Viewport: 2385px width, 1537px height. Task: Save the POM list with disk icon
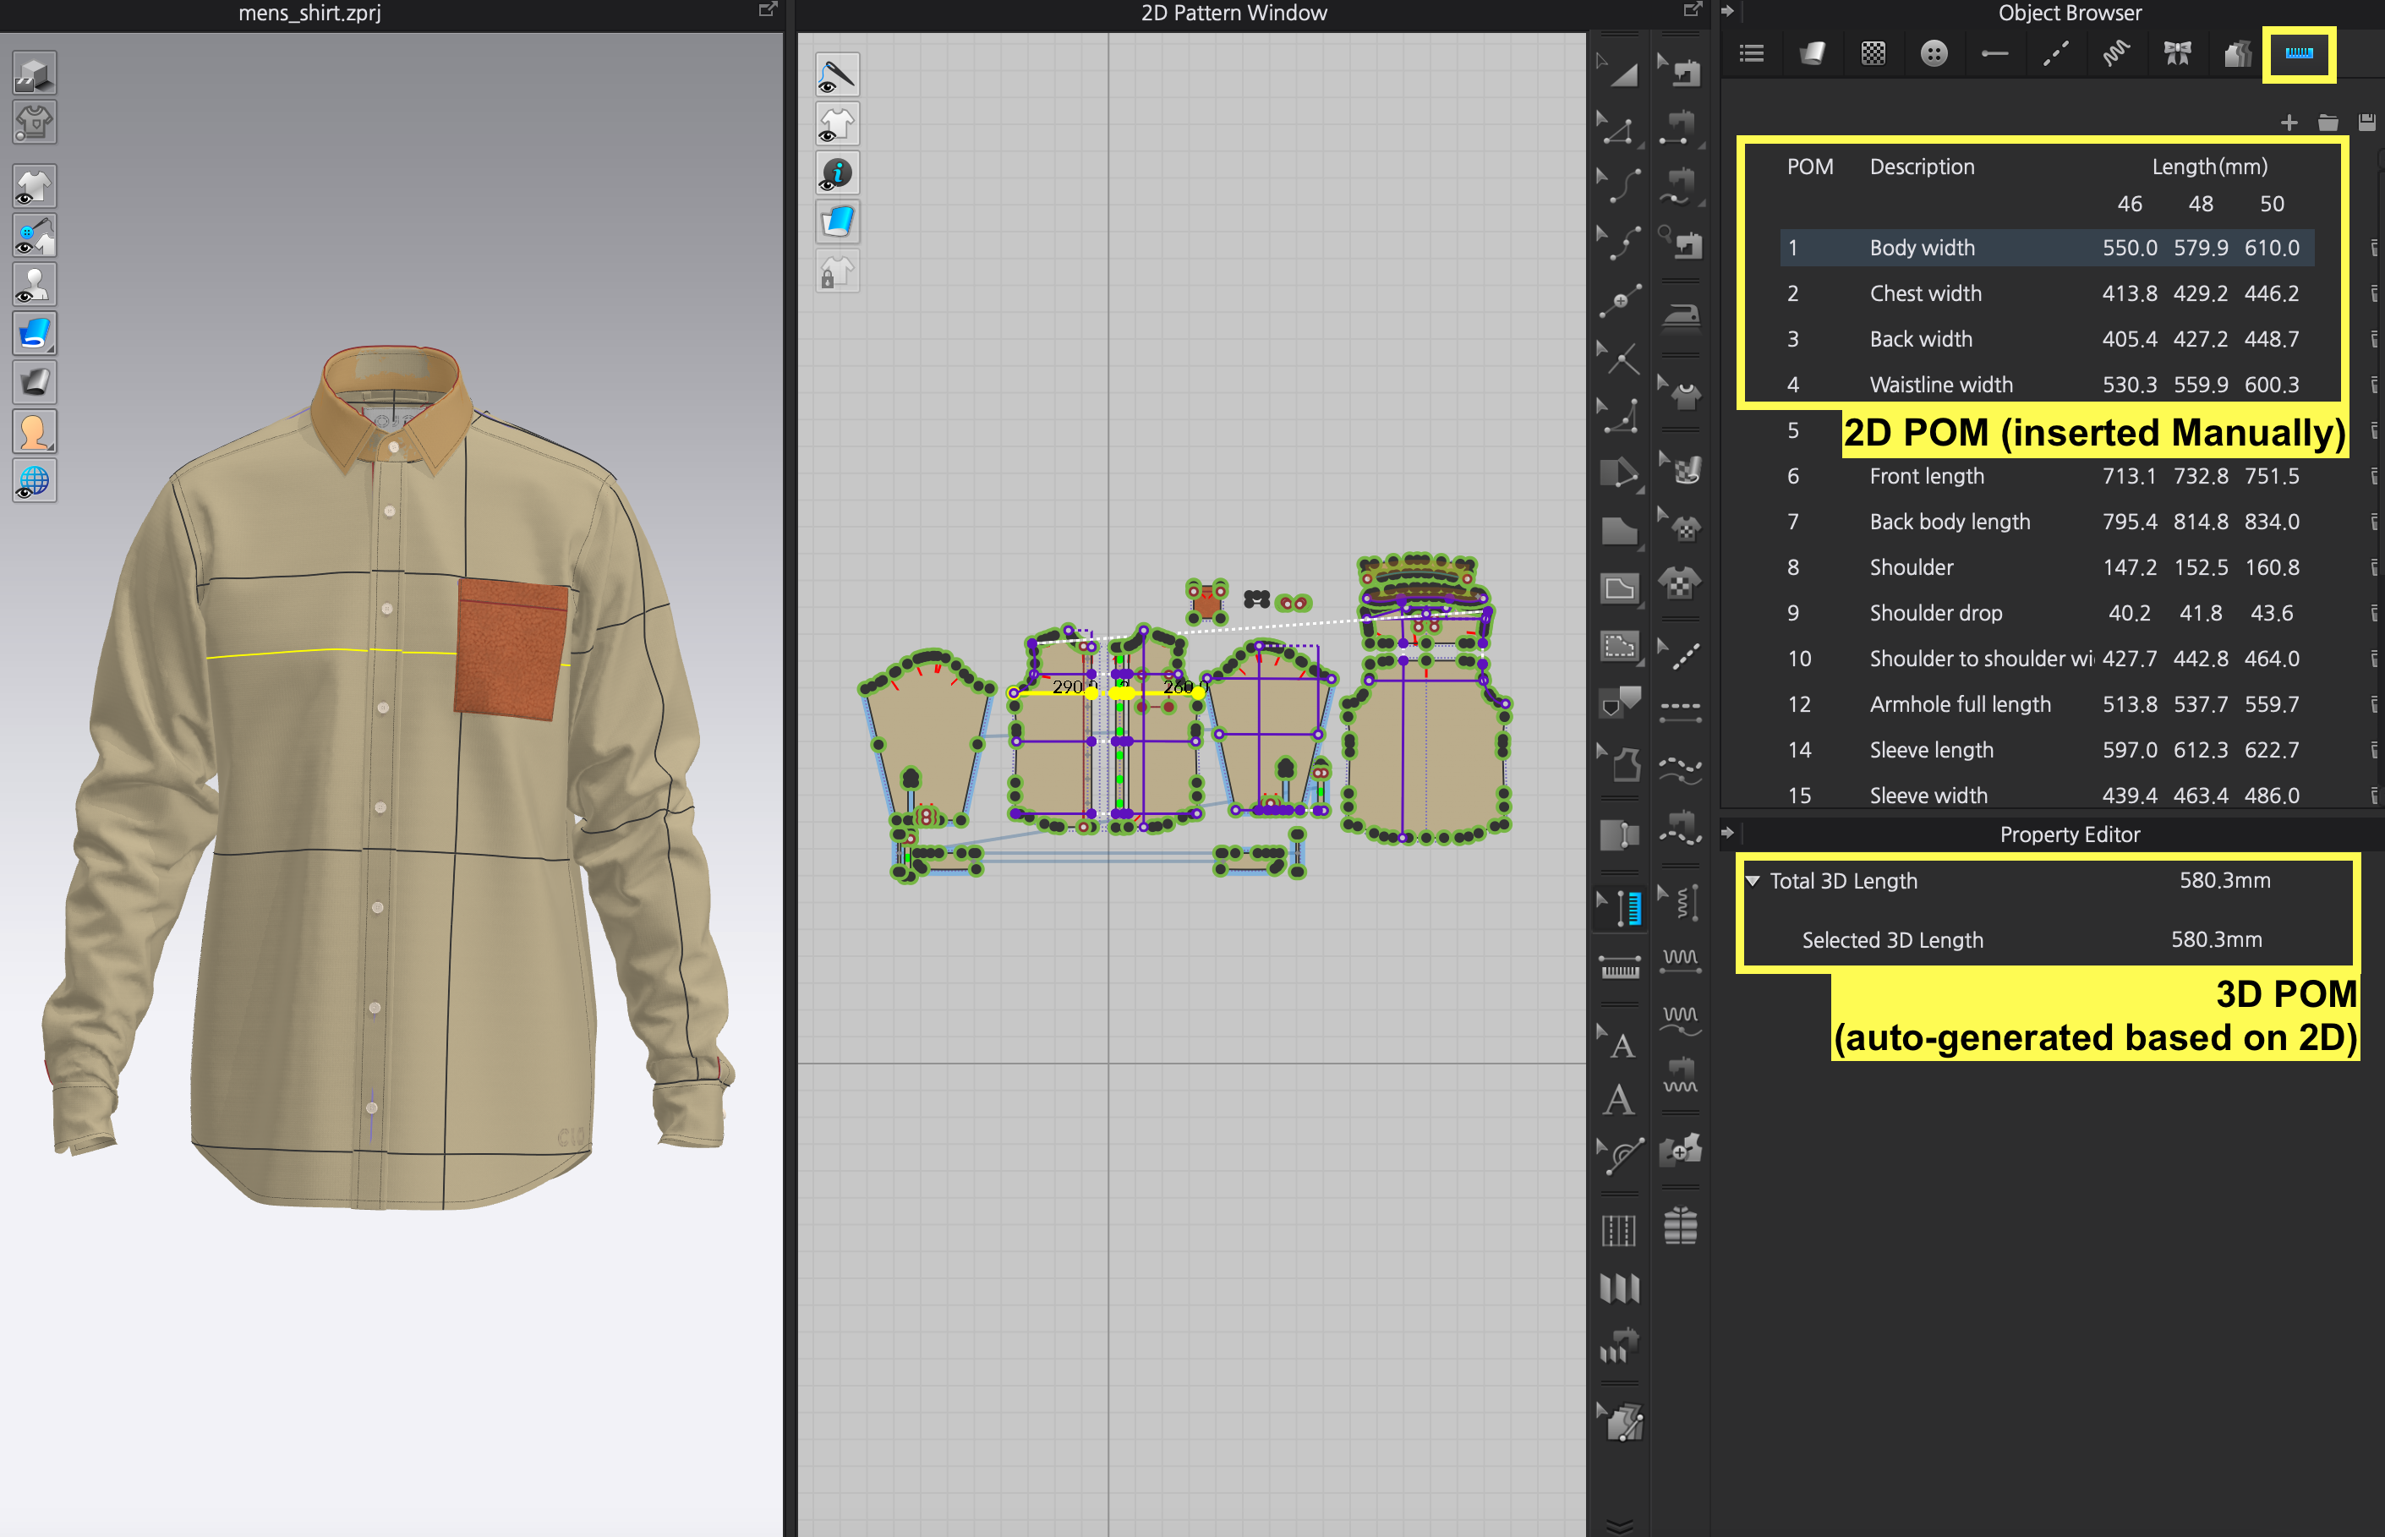2366,123
